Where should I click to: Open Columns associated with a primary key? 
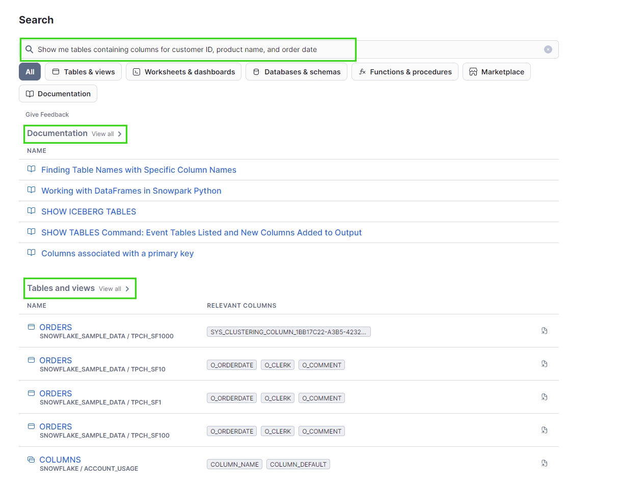[x=118, y=253]
